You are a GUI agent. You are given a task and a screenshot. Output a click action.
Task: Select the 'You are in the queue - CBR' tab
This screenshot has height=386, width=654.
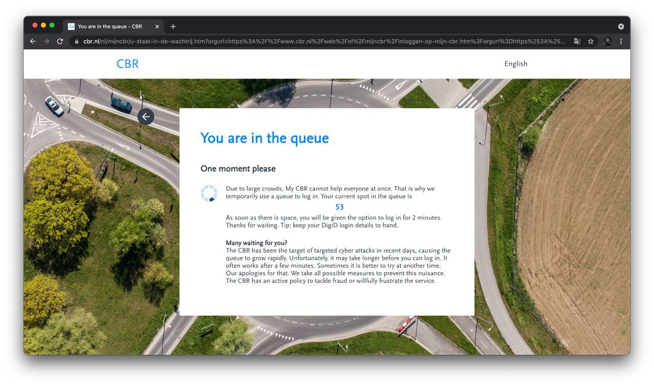(113, 27)
